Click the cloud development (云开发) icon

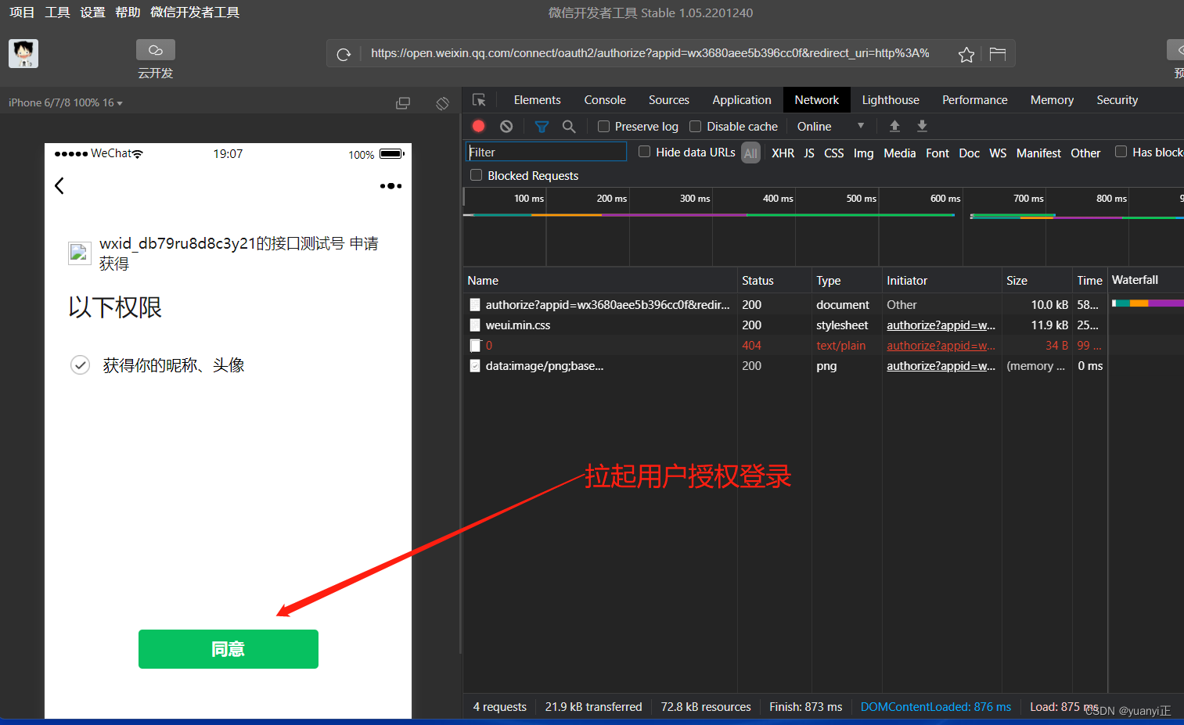(x=156, y=50)
